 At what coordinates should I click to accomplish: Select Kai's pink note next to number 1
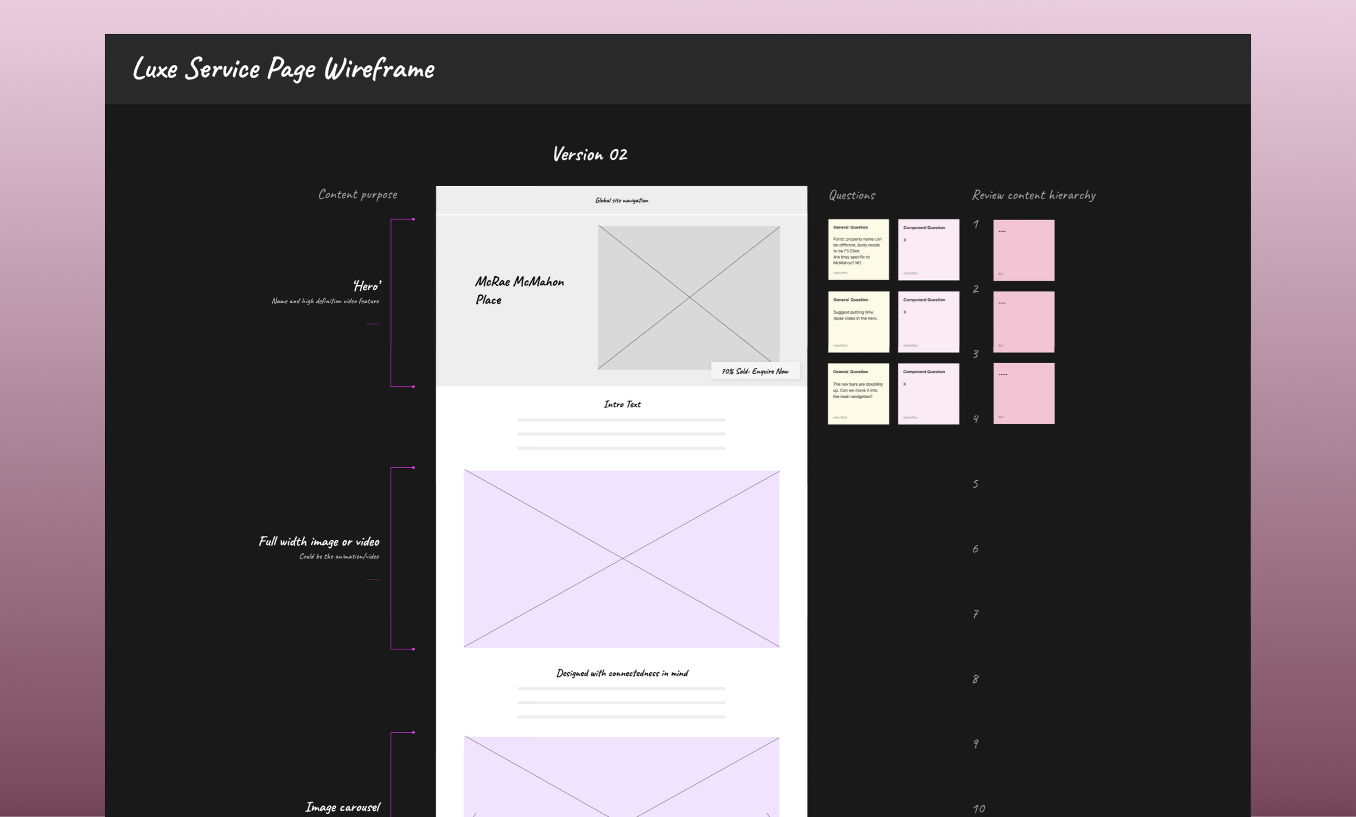tap(1024, 250)
